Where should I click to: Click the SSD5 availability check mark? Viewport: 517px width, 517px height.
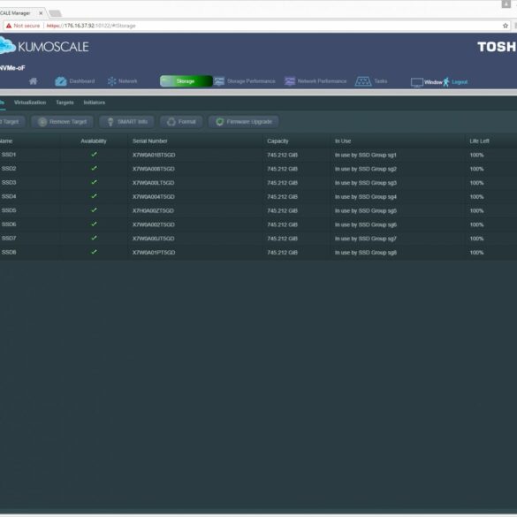click(x=94, y=209)
